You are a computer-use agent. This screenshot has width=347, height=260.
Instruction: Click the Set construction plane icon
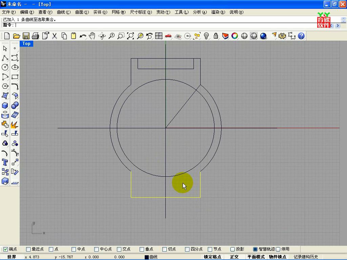click(178, 36)
